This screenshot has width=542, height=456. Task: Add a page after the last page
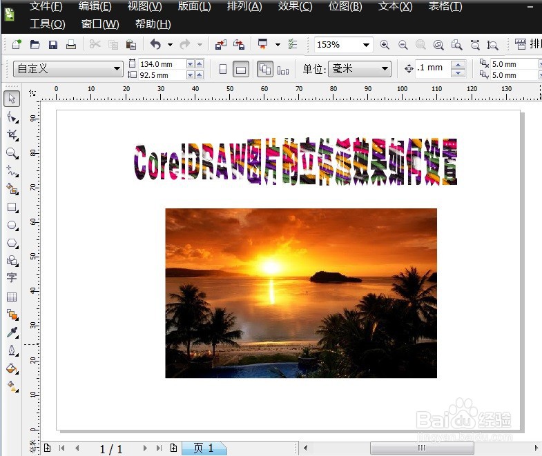tap(174, 448)
